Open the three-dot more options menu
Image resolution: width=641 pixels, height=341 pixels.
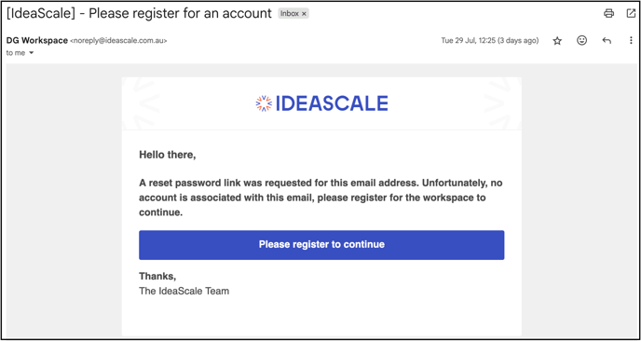point(631,40)
